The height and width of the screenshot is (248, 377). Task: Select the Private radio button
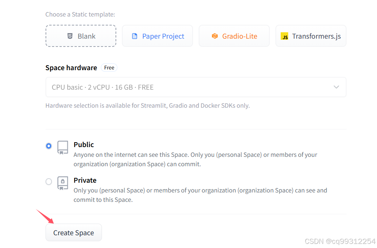click(x=49, y=182)
